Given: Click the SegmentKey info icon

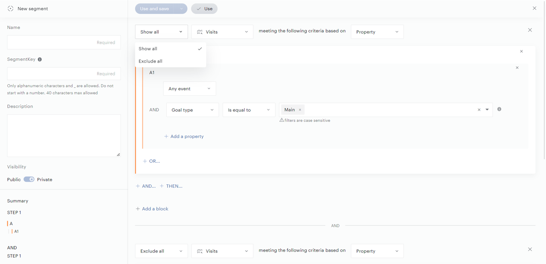Looking at the screenshot, I should point(40,60).
